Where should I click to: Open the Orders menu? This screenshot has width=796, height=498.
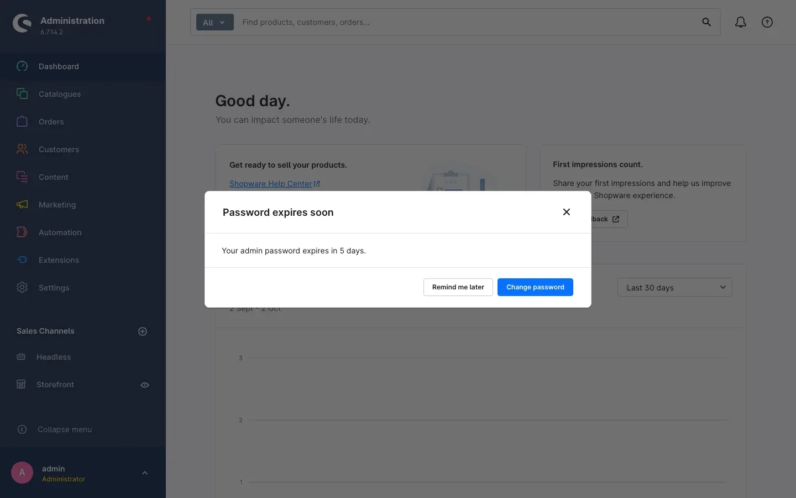(83, 122)
